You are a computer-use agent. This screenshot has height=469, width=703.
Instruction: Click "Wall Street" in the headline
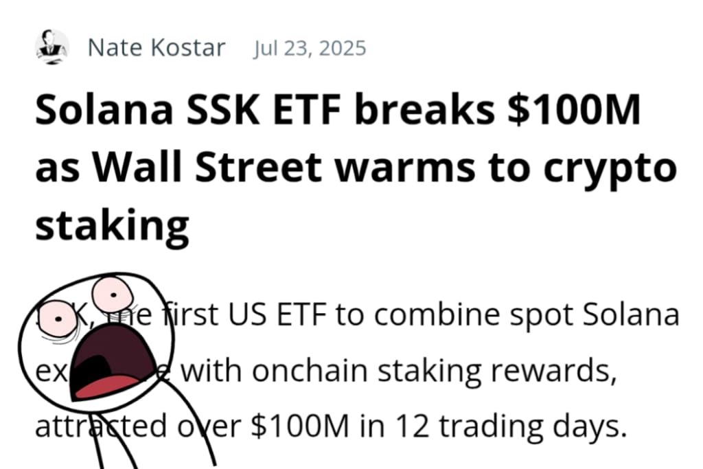click(207, 167)
